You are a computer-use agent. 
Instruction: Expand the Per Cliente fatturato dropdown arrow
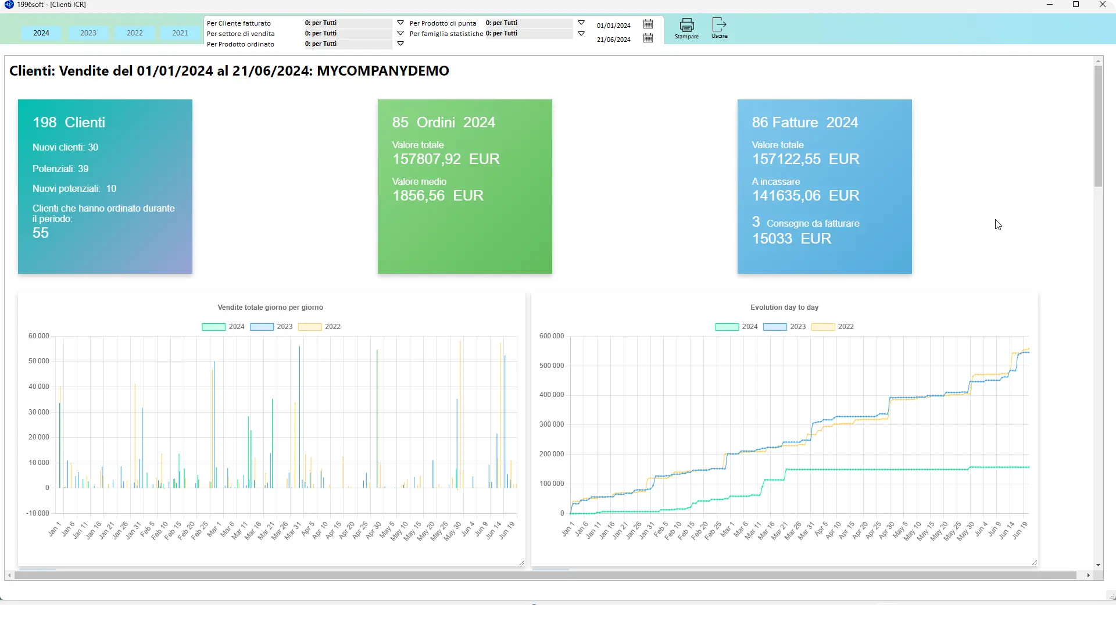[400, 23]
